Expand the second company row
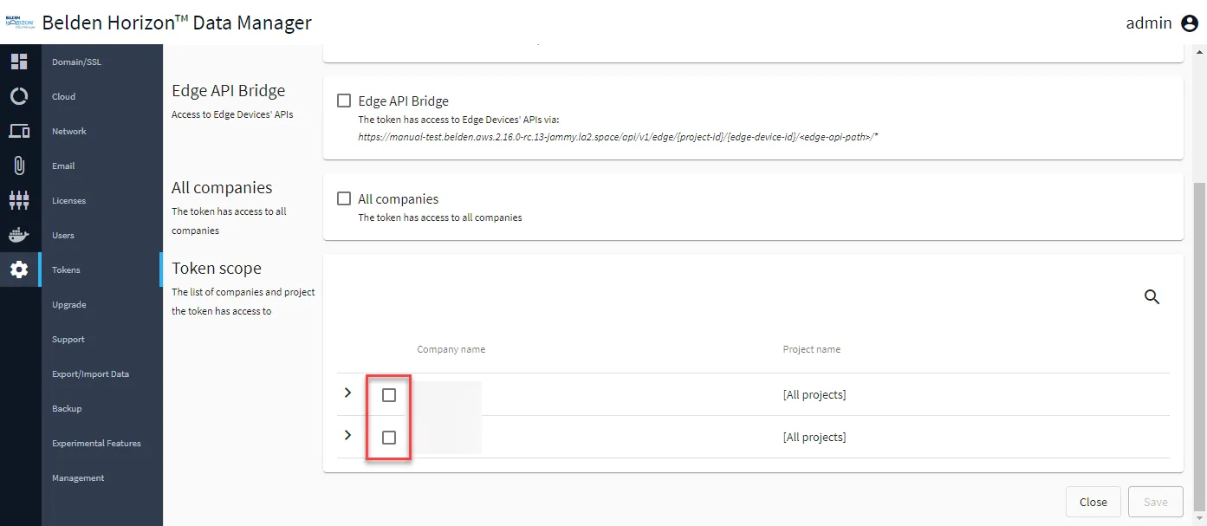 tap(348, 435)
